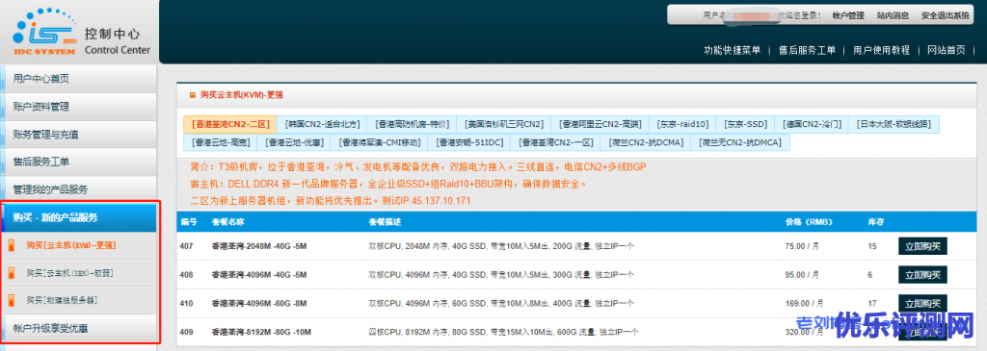This screenshot has height=351, width=987.
Task: Go to 网站首页 in the top navigation
Action: pos(947,50)
